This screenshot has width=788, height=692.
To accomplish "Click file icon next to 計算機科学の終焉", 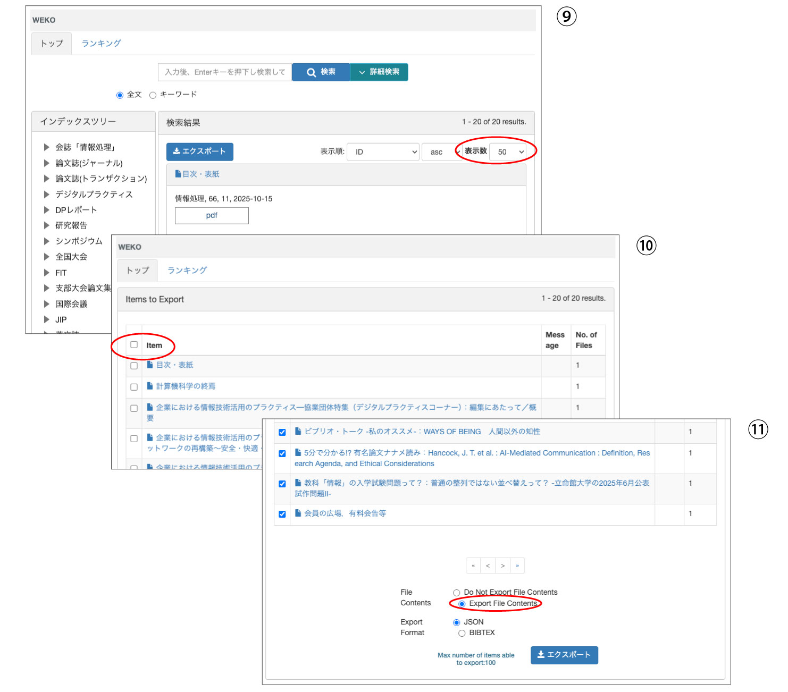I will (x=150, y=386).
